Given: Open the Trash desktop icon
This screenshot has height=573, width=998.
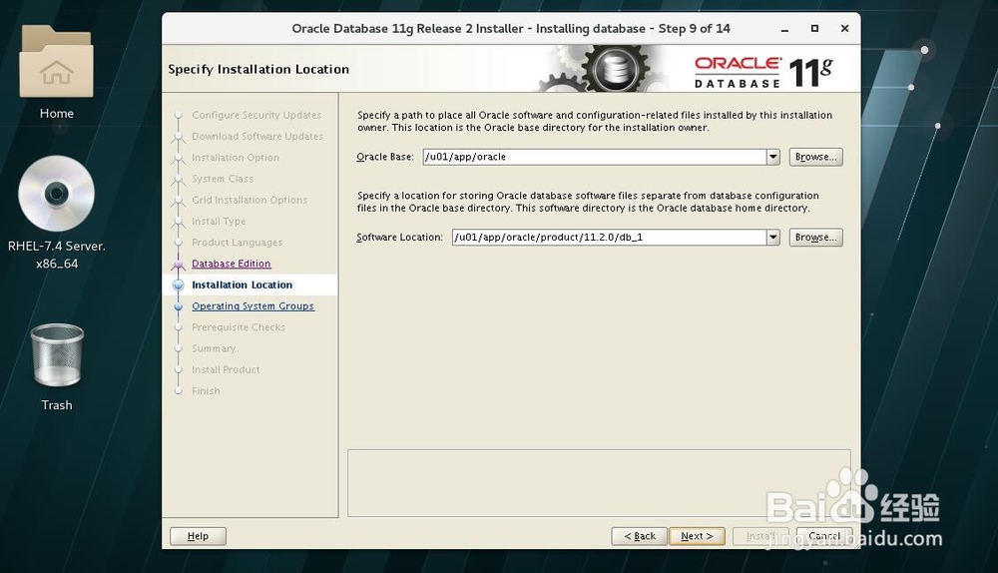Looking at the screenshot, I should click(57, 355).
